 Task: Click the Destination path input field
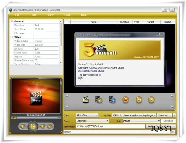click(x=110, y=126)
